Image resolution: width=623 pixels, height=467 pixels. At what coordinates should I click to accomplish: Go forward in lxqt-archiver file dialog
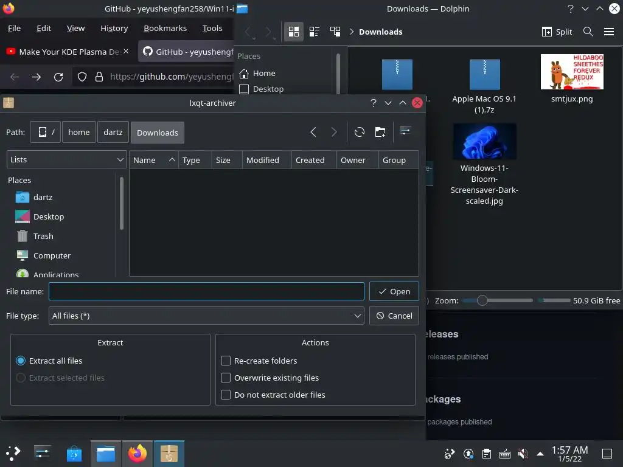click(x=334, y=132)
